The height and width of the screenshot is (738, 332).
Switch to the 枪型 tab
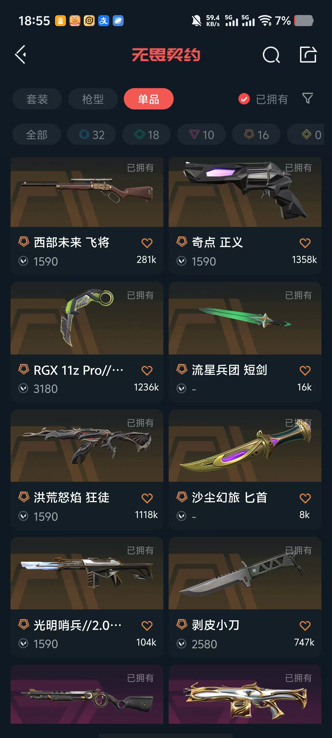(93, 99)
